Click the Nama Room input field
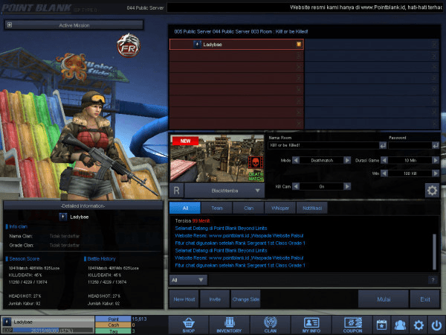This screenshot has height=335, width=446. (323, 145)
